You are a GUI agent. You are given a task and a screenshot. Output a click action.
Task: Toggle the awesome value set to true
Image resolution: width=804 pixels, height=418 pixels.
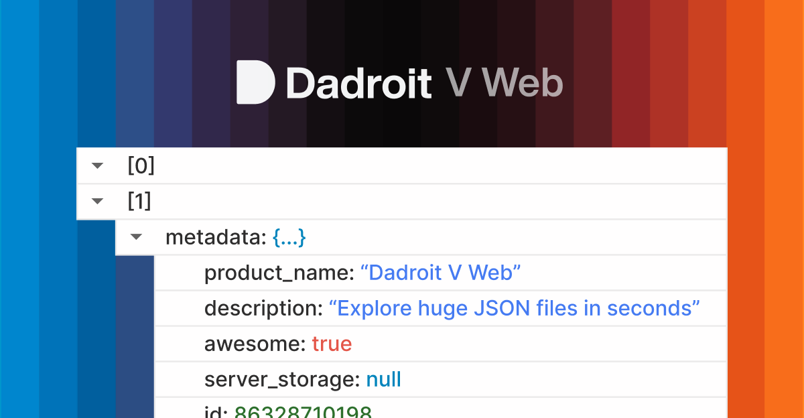332,343
